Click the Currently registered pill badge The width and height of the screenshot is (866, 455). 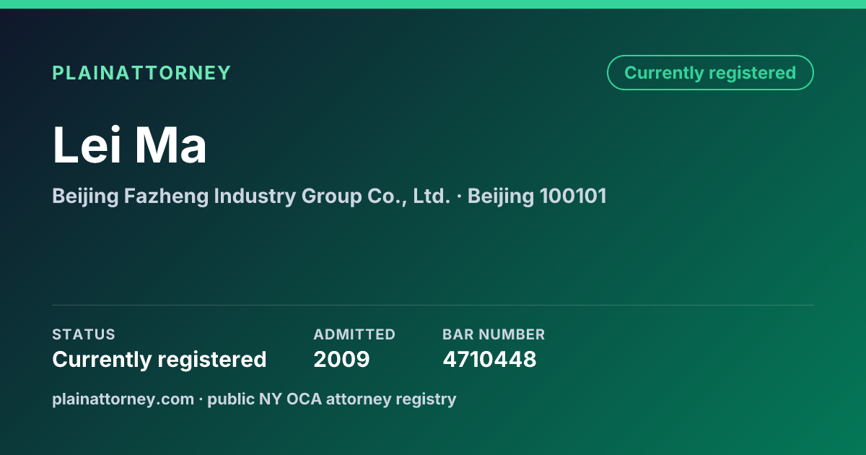click(710, 72)
